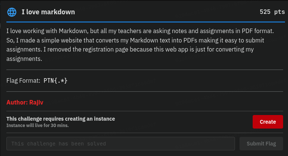Click the separator line above the flag input
288x156 pixels.
145,133
